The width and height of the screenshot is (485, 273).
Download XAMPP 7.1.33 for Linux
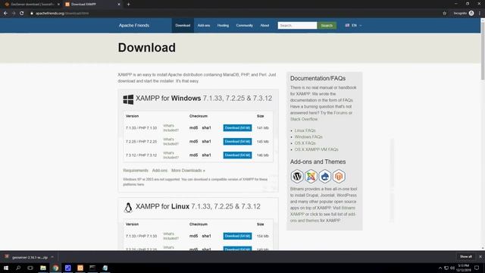click(237, 236)
